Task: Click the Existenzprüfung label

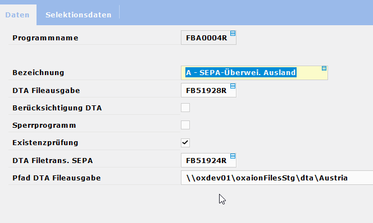Action: tap(45, 143)
